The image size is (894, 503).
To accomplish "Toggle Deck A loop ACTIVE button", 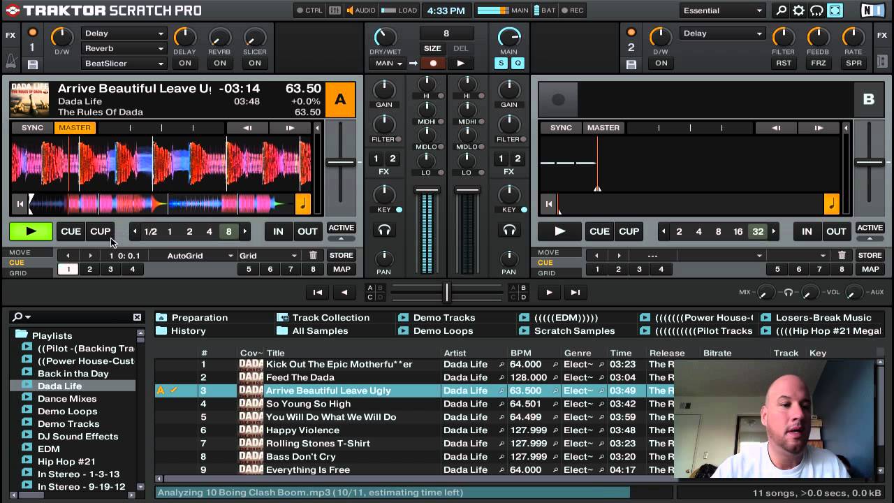I will pos(341,228).
